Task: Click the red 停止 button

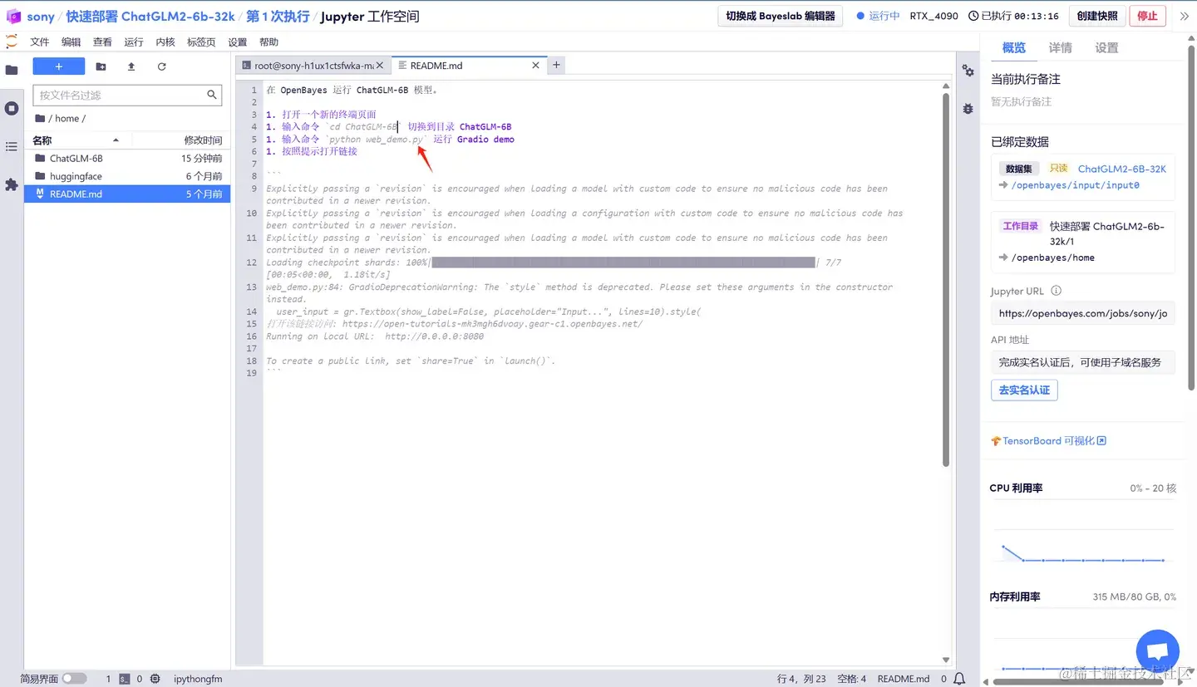Action: (x=1147, y=16)
